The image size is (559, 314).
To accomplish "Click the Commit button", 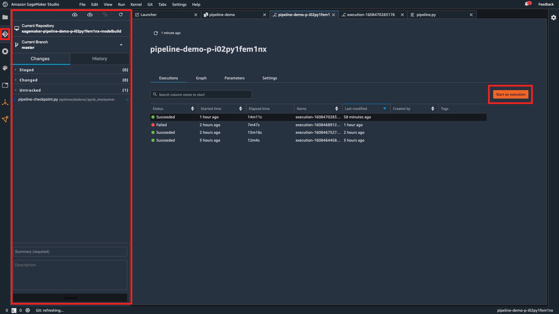I will [x=70, y=297].
